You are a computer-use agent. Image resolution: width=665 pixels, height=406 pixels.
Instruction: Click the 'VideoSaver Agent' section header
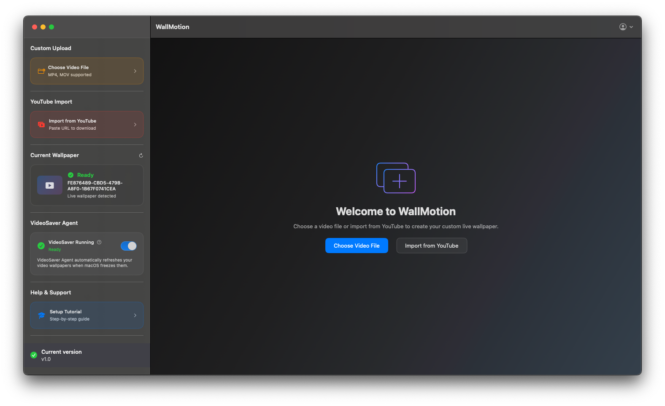(x=54, y=223)
